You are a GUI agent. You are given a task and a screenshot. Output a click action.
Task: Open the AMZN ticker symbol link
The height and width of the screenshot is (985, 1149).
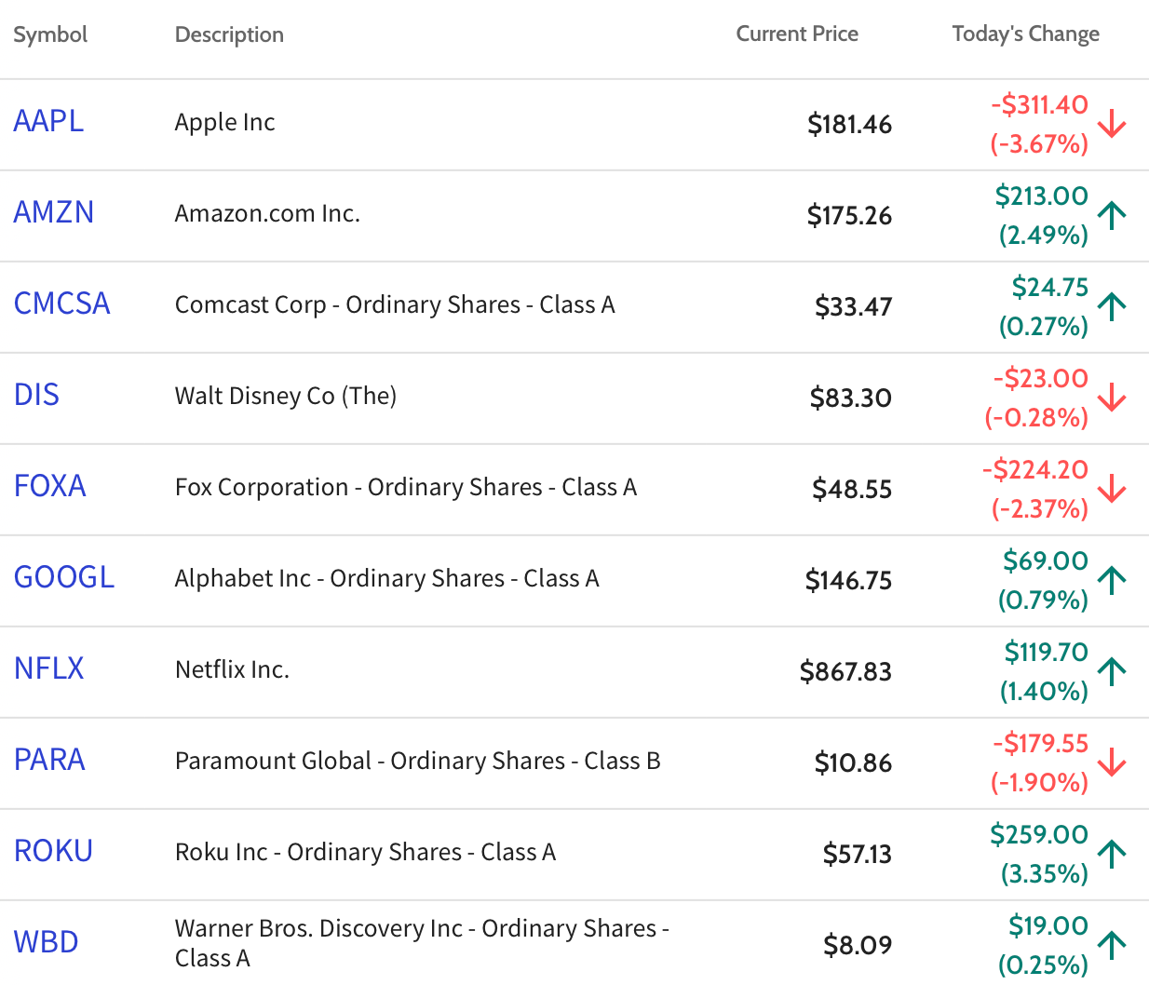click(x=54, y=212)
